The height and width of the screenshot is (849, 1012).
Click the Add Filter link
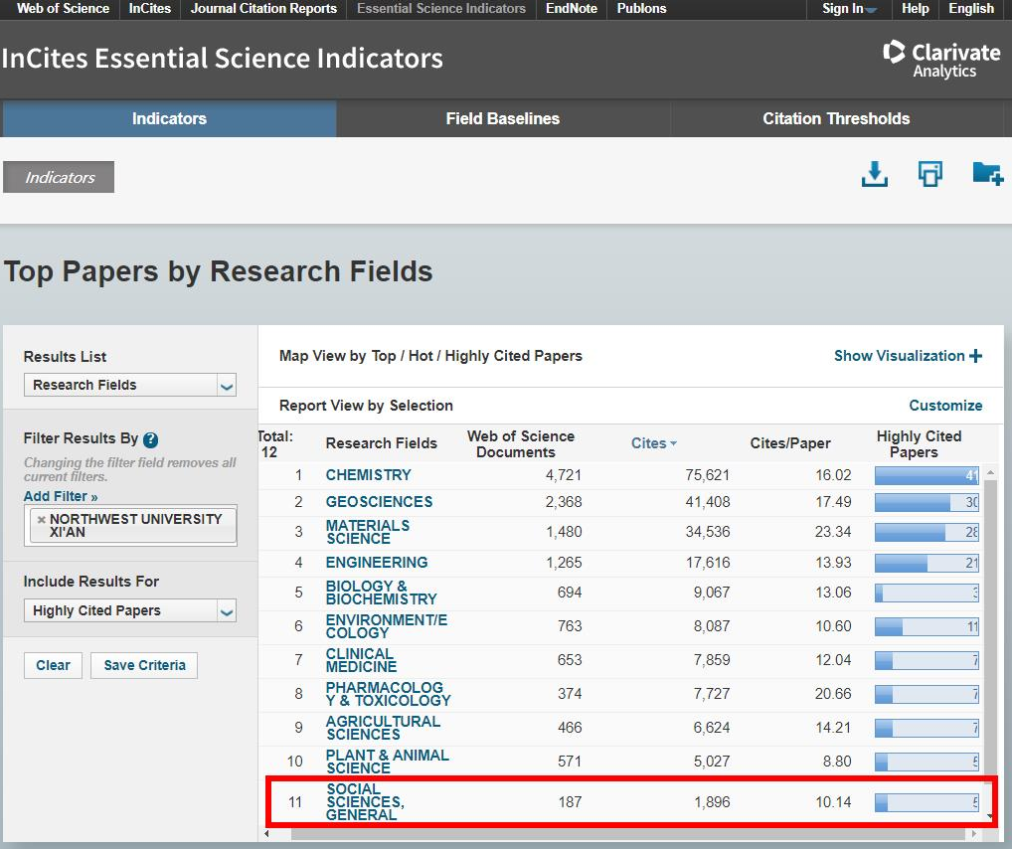pos(61,496)
